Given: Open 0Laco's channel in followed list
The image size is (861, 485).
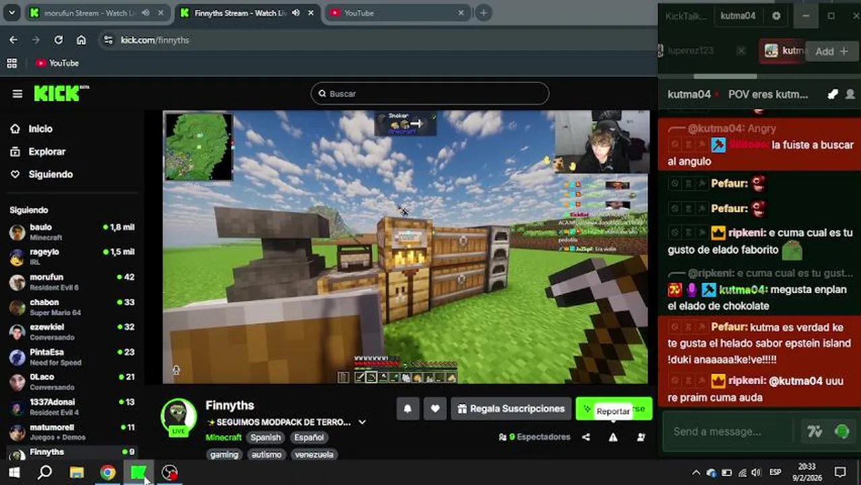Looking at the screenshot, I should click(x=72, y=382).
